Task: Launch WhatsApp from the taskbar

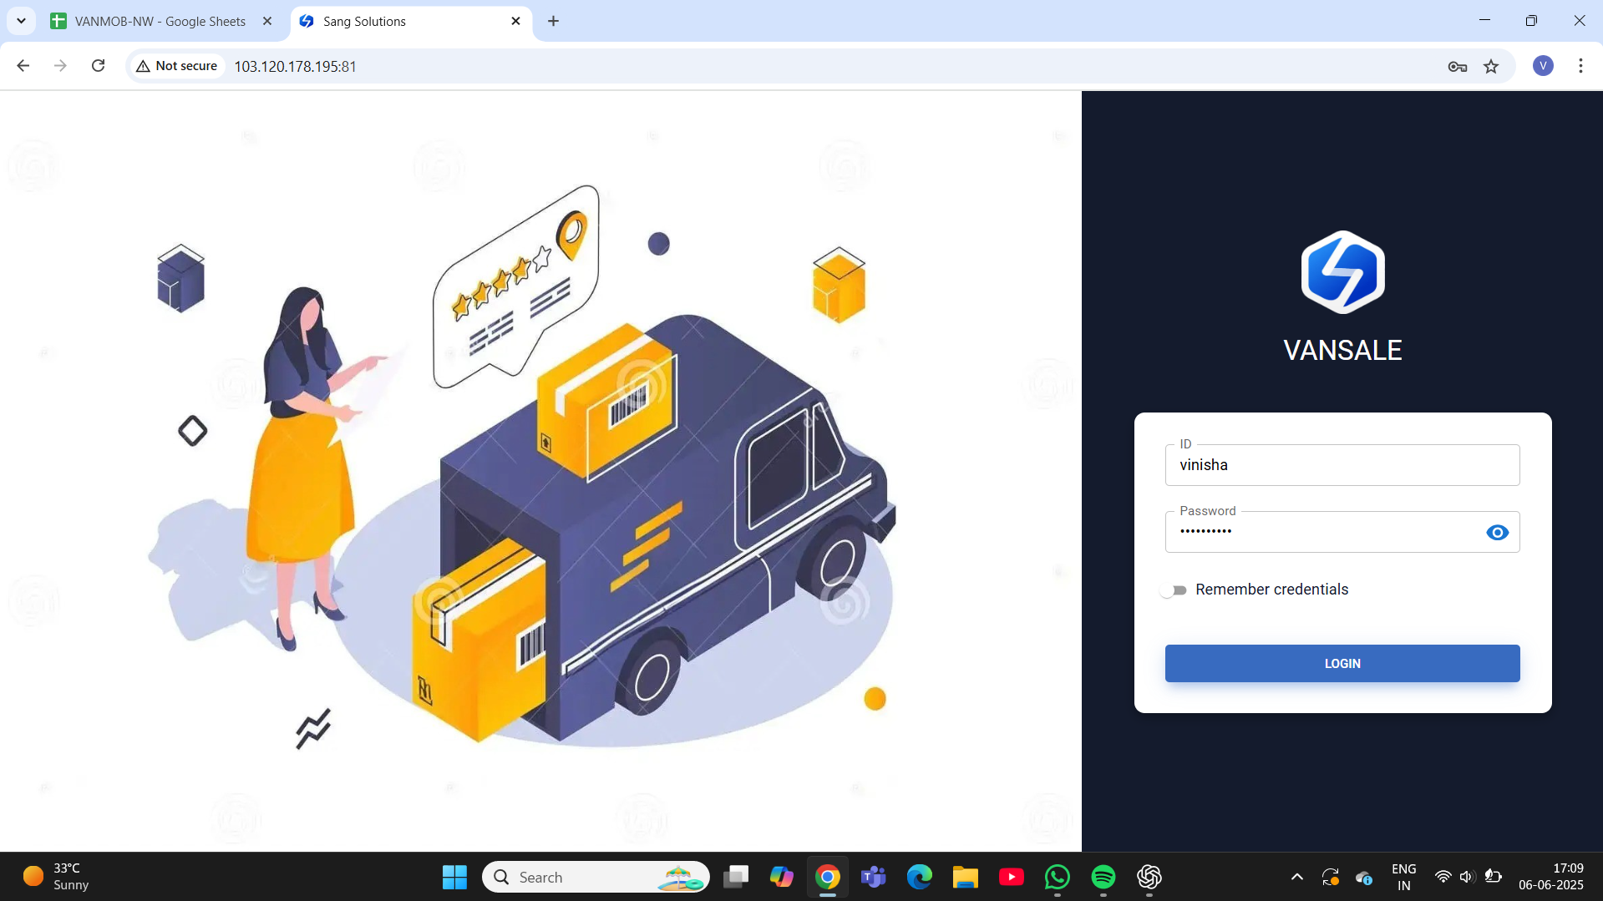Action: (x=1057, y=877)
